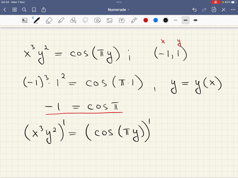The height and width of the screenshot is (178, 238).
Task: Close the editing toolbar with X
Action: coord(224,10)
